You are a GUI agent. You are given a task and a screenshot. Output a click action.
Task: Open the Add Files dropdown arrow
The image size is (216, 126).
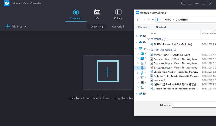(25, 27)
